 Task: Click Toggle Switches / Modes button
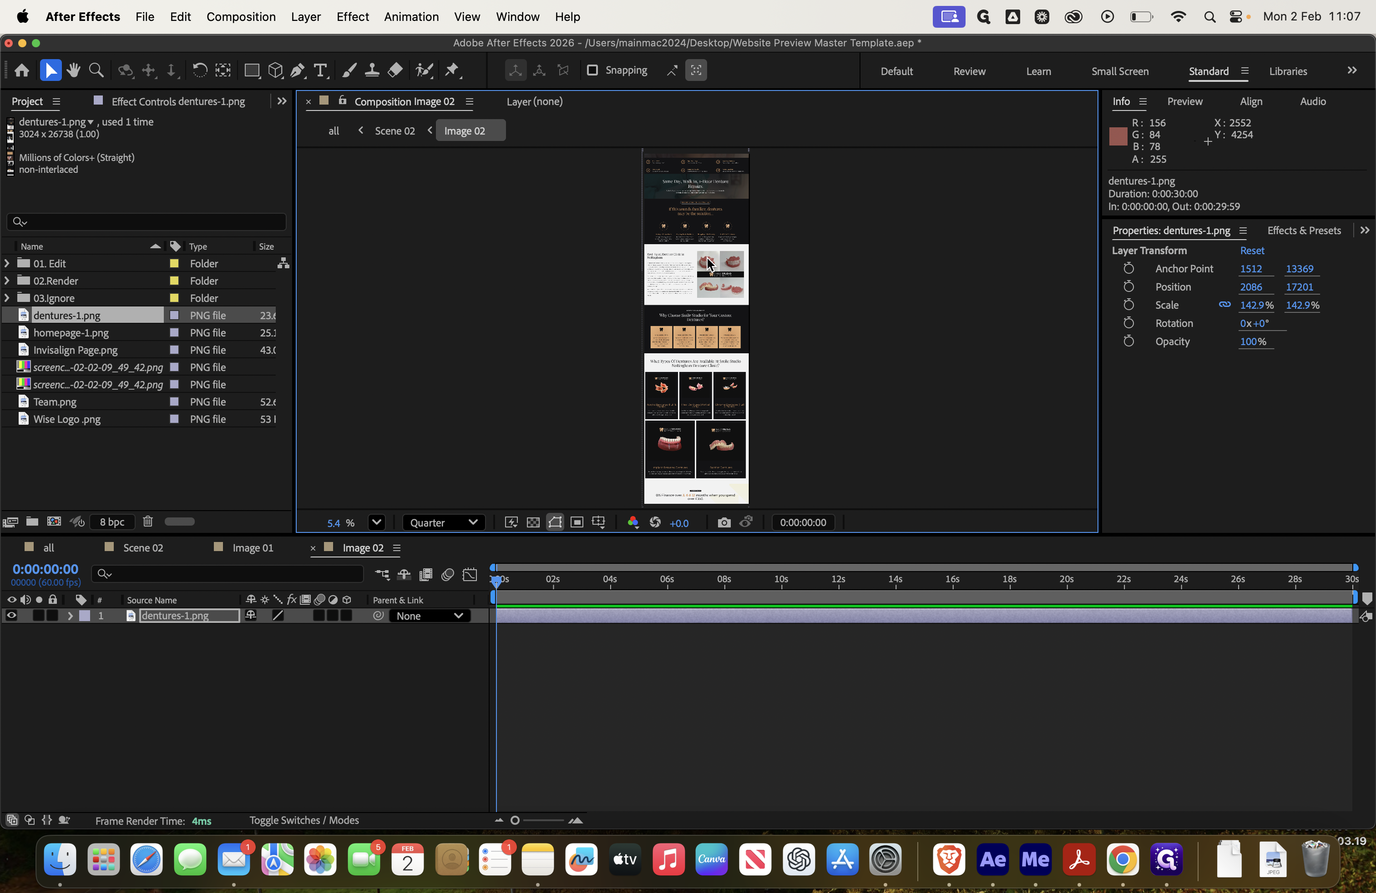coord(304,820)
